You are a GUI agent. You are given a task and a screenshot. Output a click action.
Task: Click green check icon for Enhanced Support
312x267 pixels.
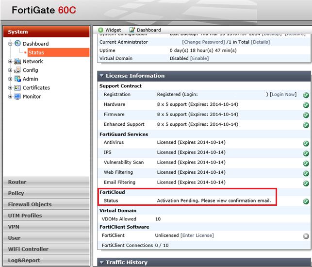coord(306,125)
